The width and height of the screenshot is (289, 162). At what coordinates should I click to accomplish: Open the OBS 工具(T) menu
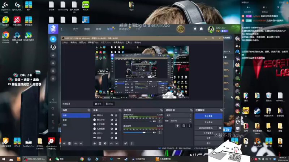pos(129,42)
